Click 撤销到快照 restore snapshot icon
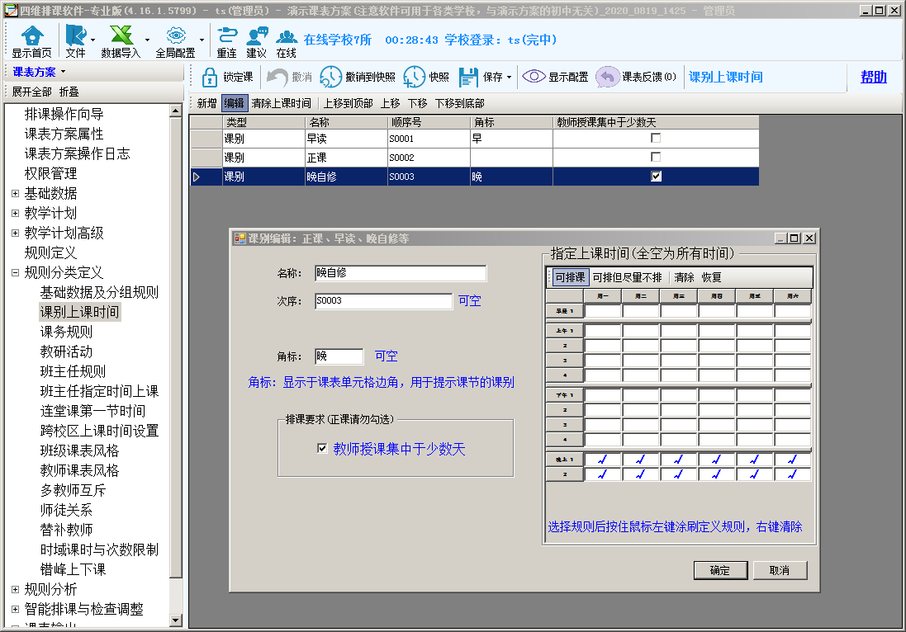The width and height of the screenshot is (906, 632). click(330, 77)
